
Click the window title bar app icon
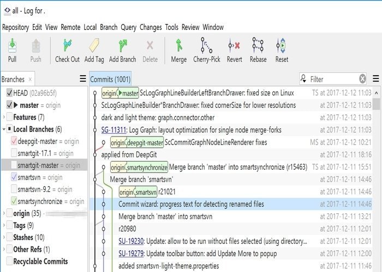point(7,10)
